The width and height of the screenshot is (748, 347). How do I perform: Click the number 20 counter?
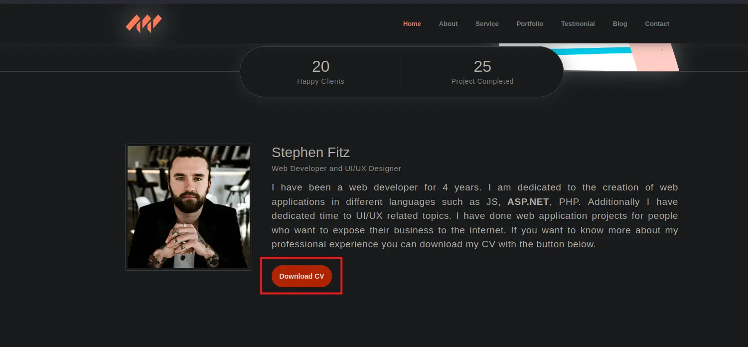[321, 66]
